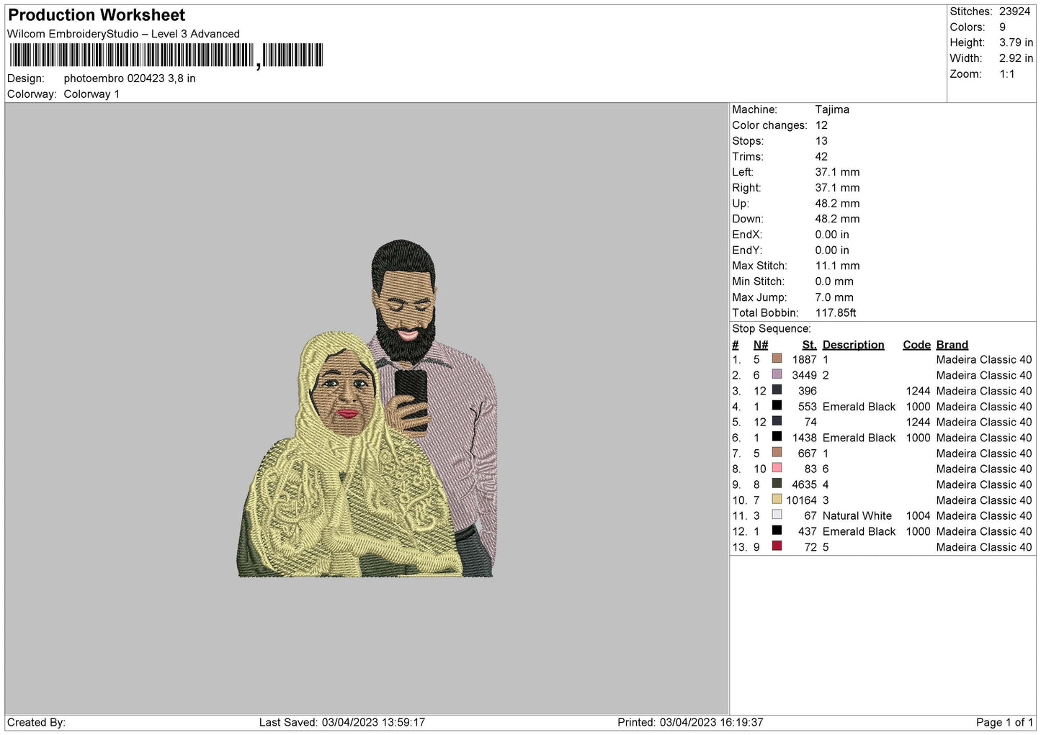Click 'Madeira Classic 40' in row 13
The width and height of the screenshot is (1041, 735).
coord(984,548)
